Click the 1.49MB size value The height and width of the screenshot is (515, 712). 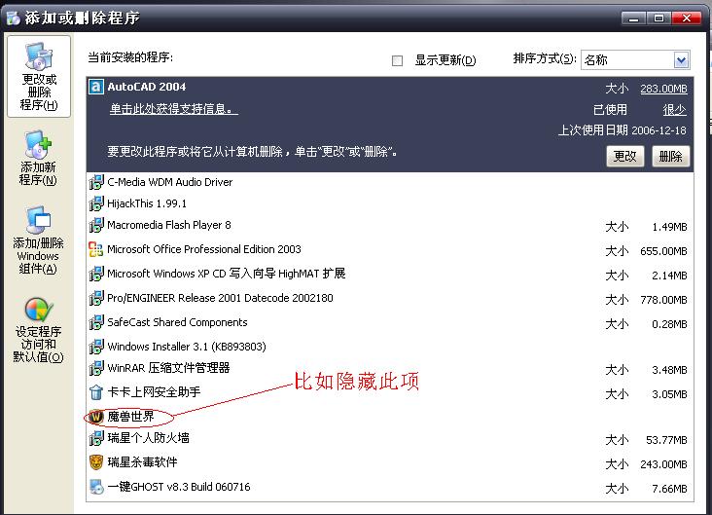(669, 227)
